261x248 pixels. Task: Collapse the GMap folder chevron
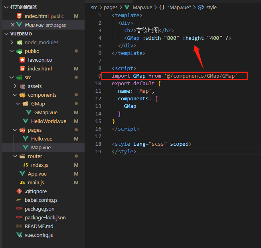[18, 104]
